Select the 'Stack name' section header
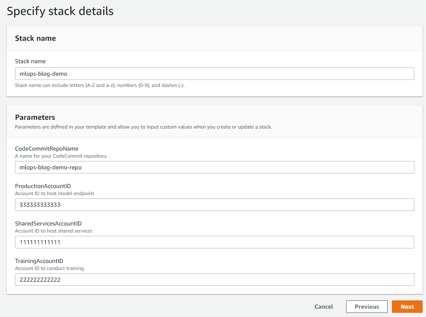 pos(35,38)
